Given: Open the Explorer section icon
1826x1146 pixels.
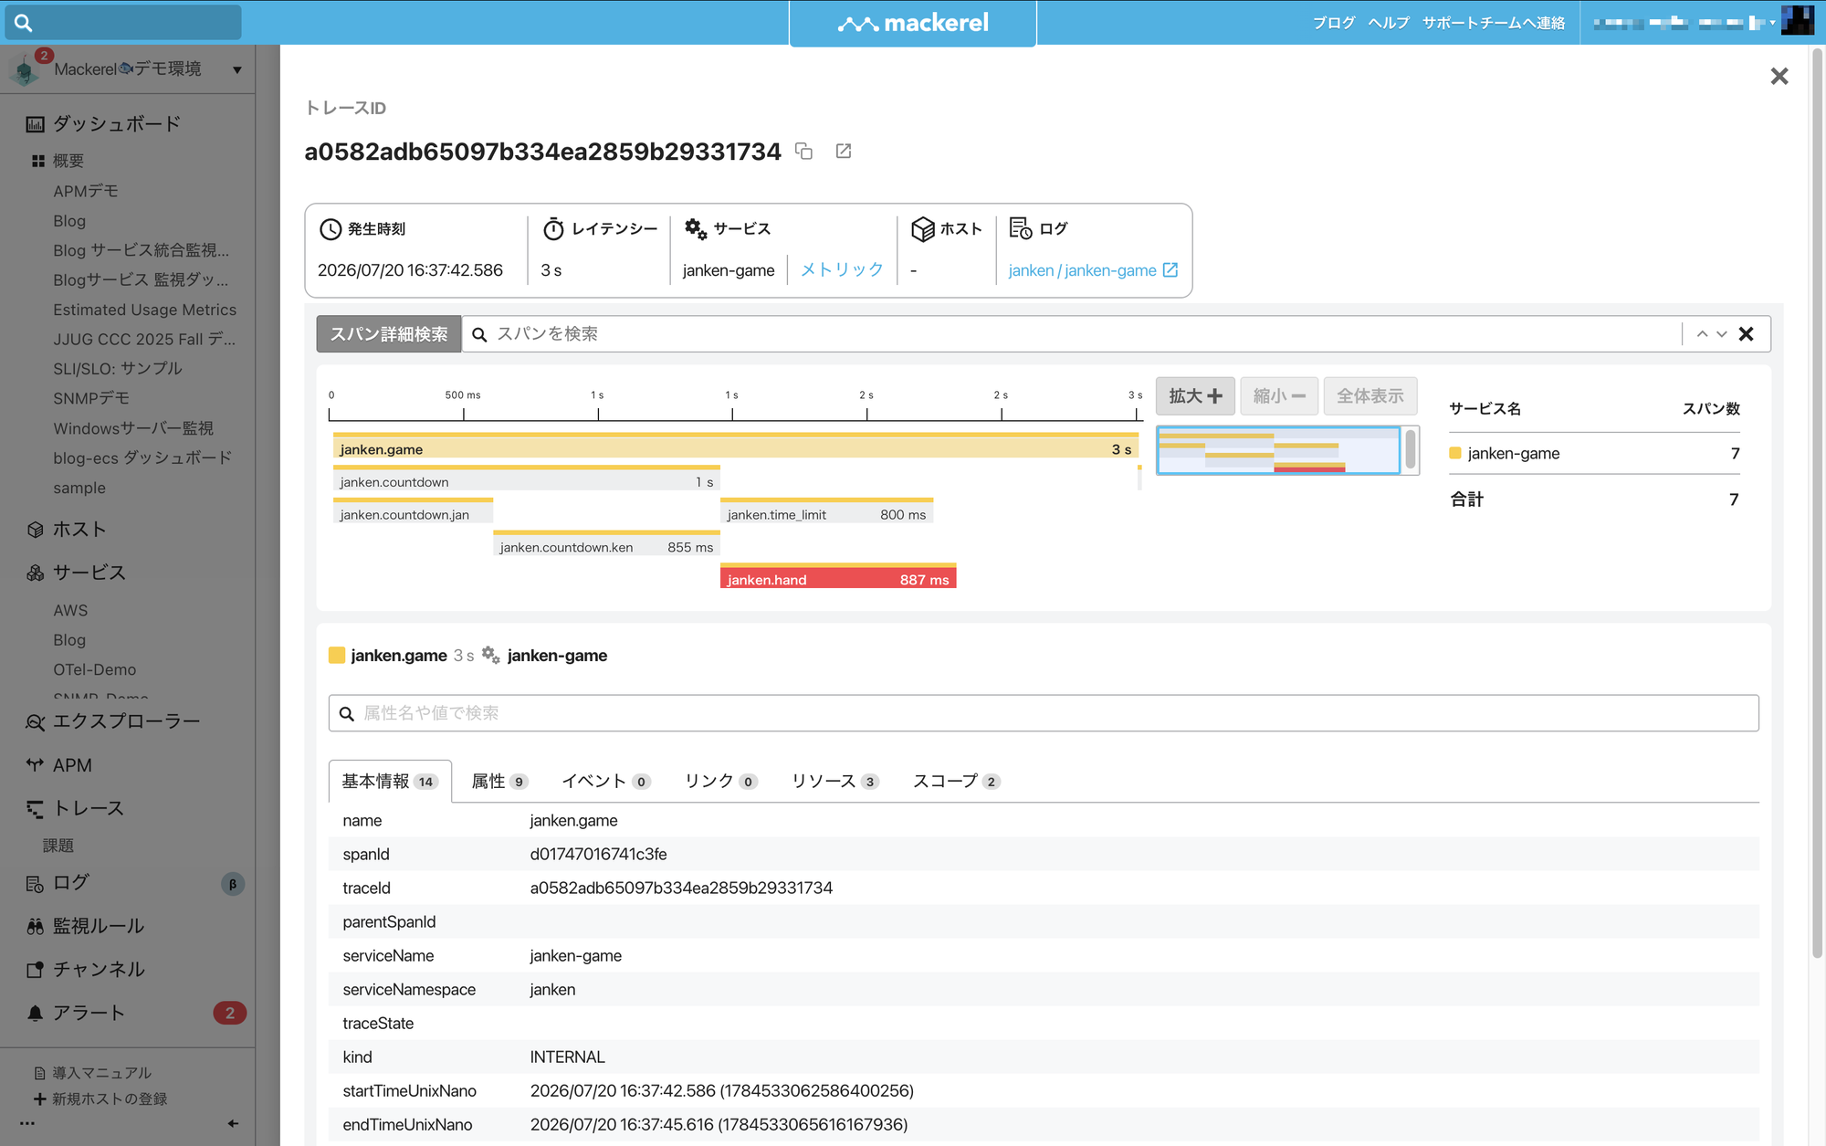Looking at the screenshot, I should (35, 722).
